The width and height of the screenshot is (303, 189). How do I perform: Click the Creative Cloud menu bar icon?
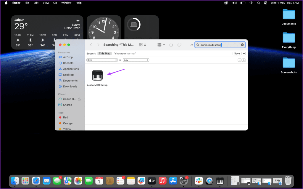pos(226,3)
